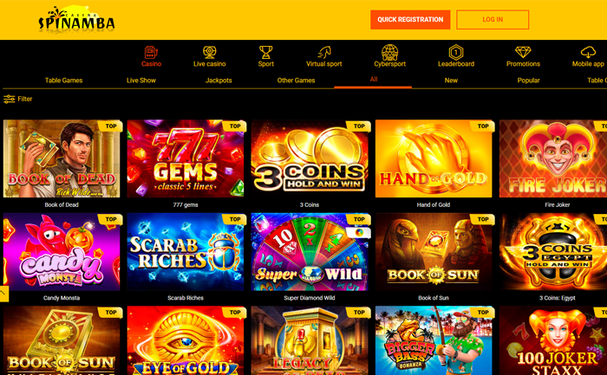Open the Casino slot machine icon
Viewport: 607px width, 375px height.
point(151,52)
